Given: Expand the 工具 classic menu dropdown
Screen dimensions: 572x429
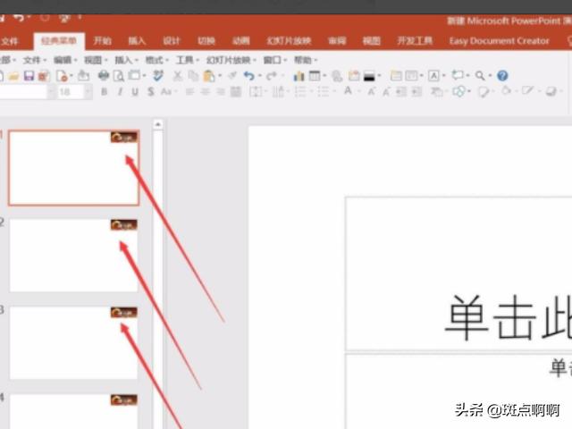Looking at the screenshot, I should (x=186, y=60).
